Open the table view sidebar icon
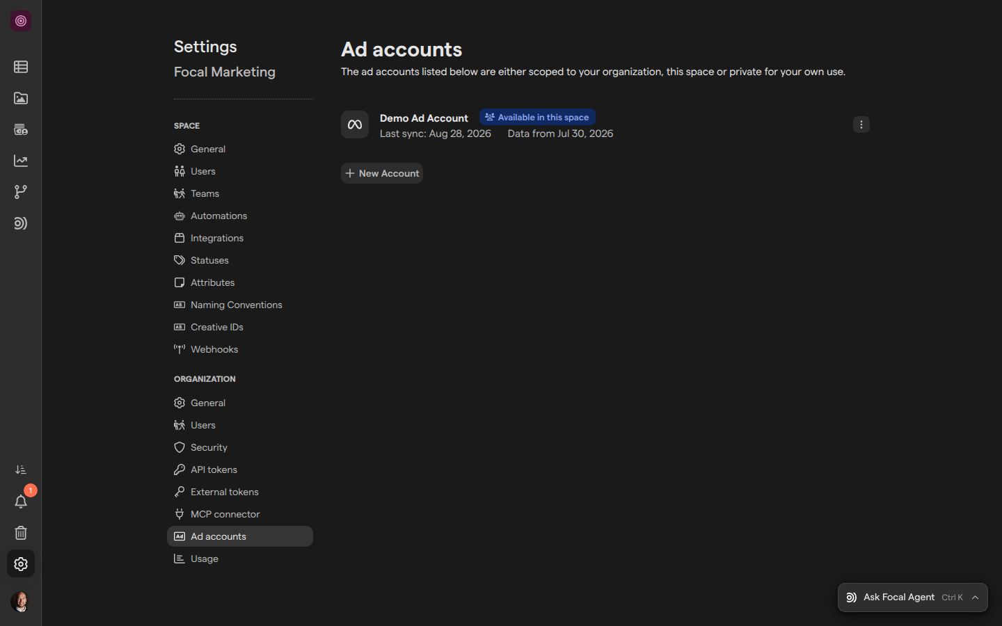The width and height of the screenshot is (1002, 626). click(x=21, y=67)
